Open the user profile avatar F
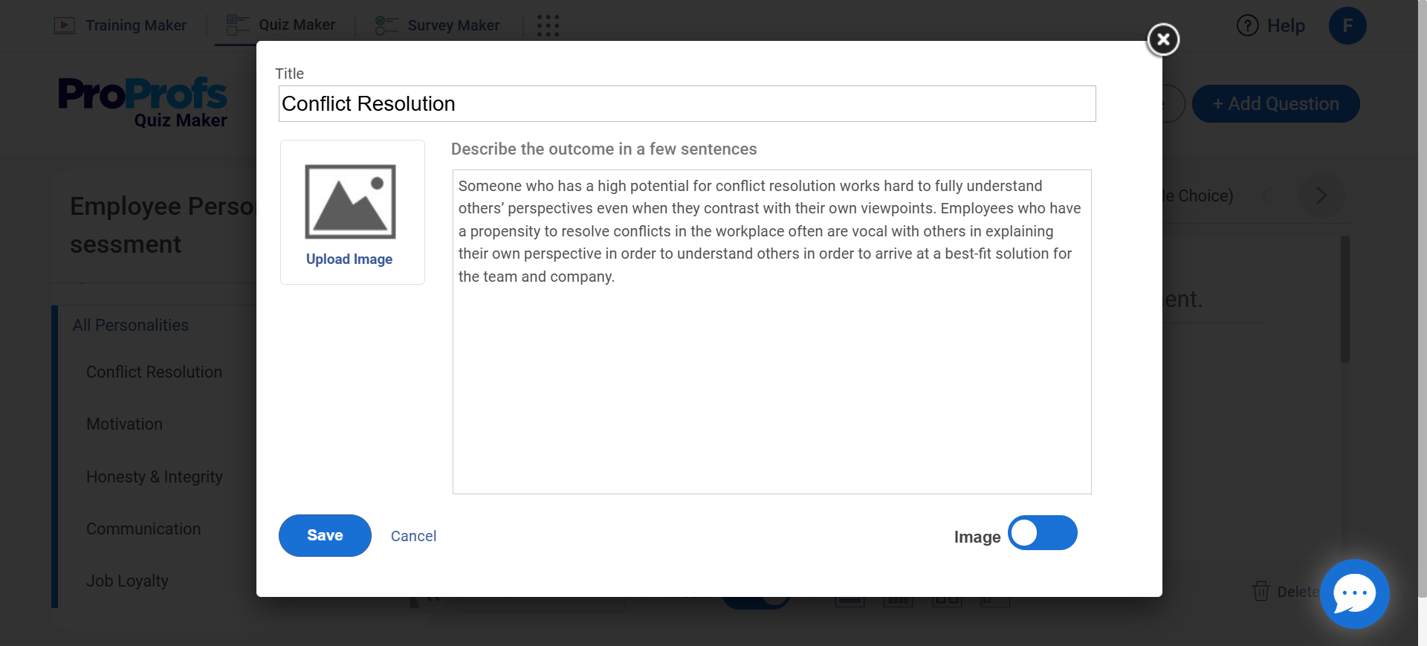 [x=1347, y=25]
